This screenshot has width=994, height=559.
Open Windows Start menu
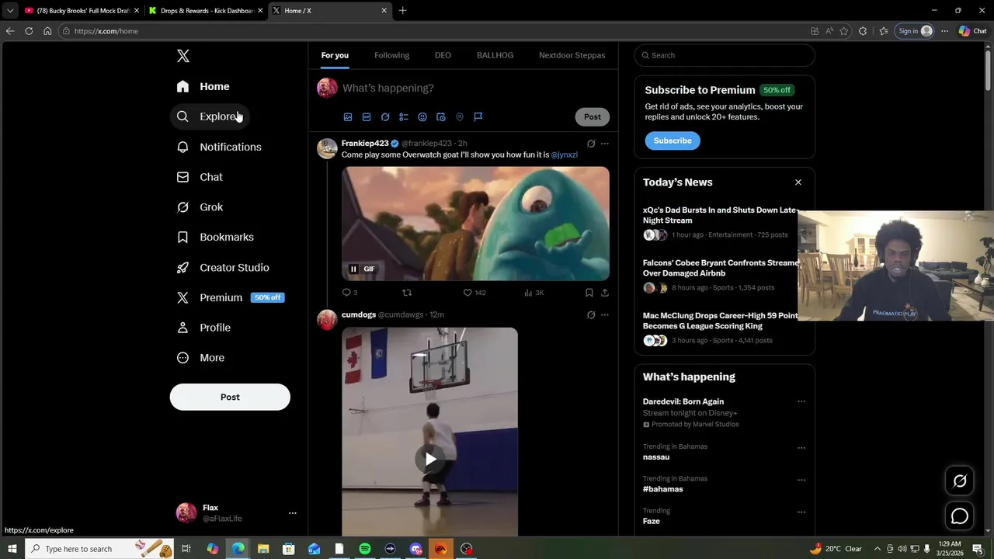[12, 549]
